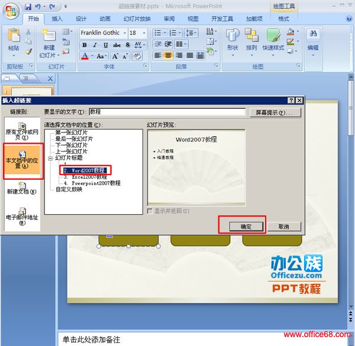Choose shape fill color bucket
The width and height of the screenshot is (355, 346).
click(x=291, y=32)
